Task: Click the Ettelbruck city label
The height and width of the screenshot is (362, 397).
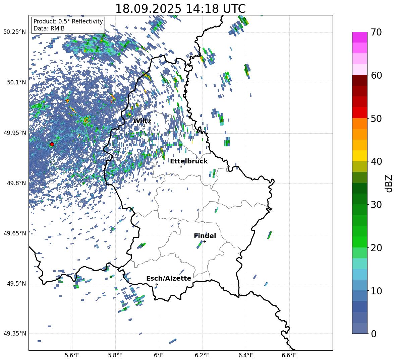Action: (189, 161)
